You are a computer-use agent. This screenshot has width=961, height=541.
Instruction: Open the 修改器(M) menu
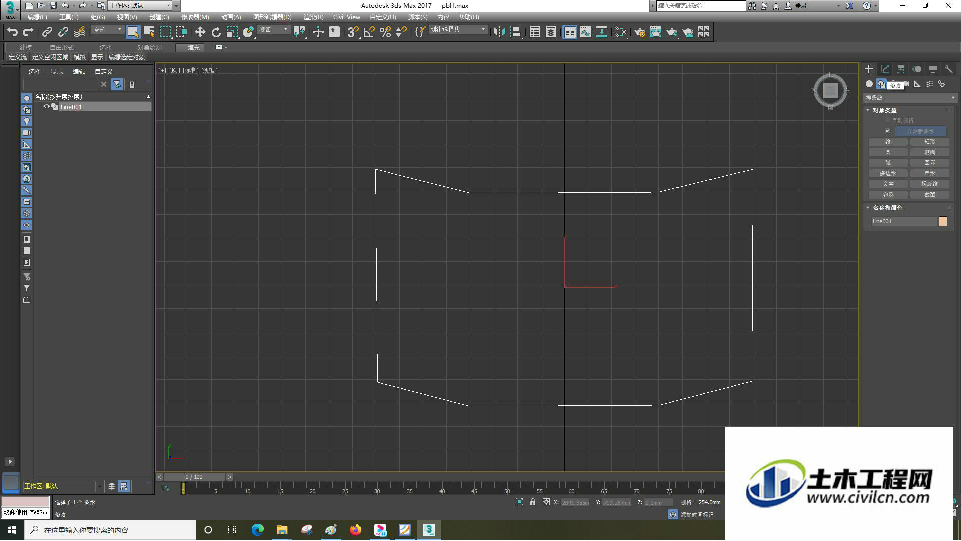coord(195,17)
